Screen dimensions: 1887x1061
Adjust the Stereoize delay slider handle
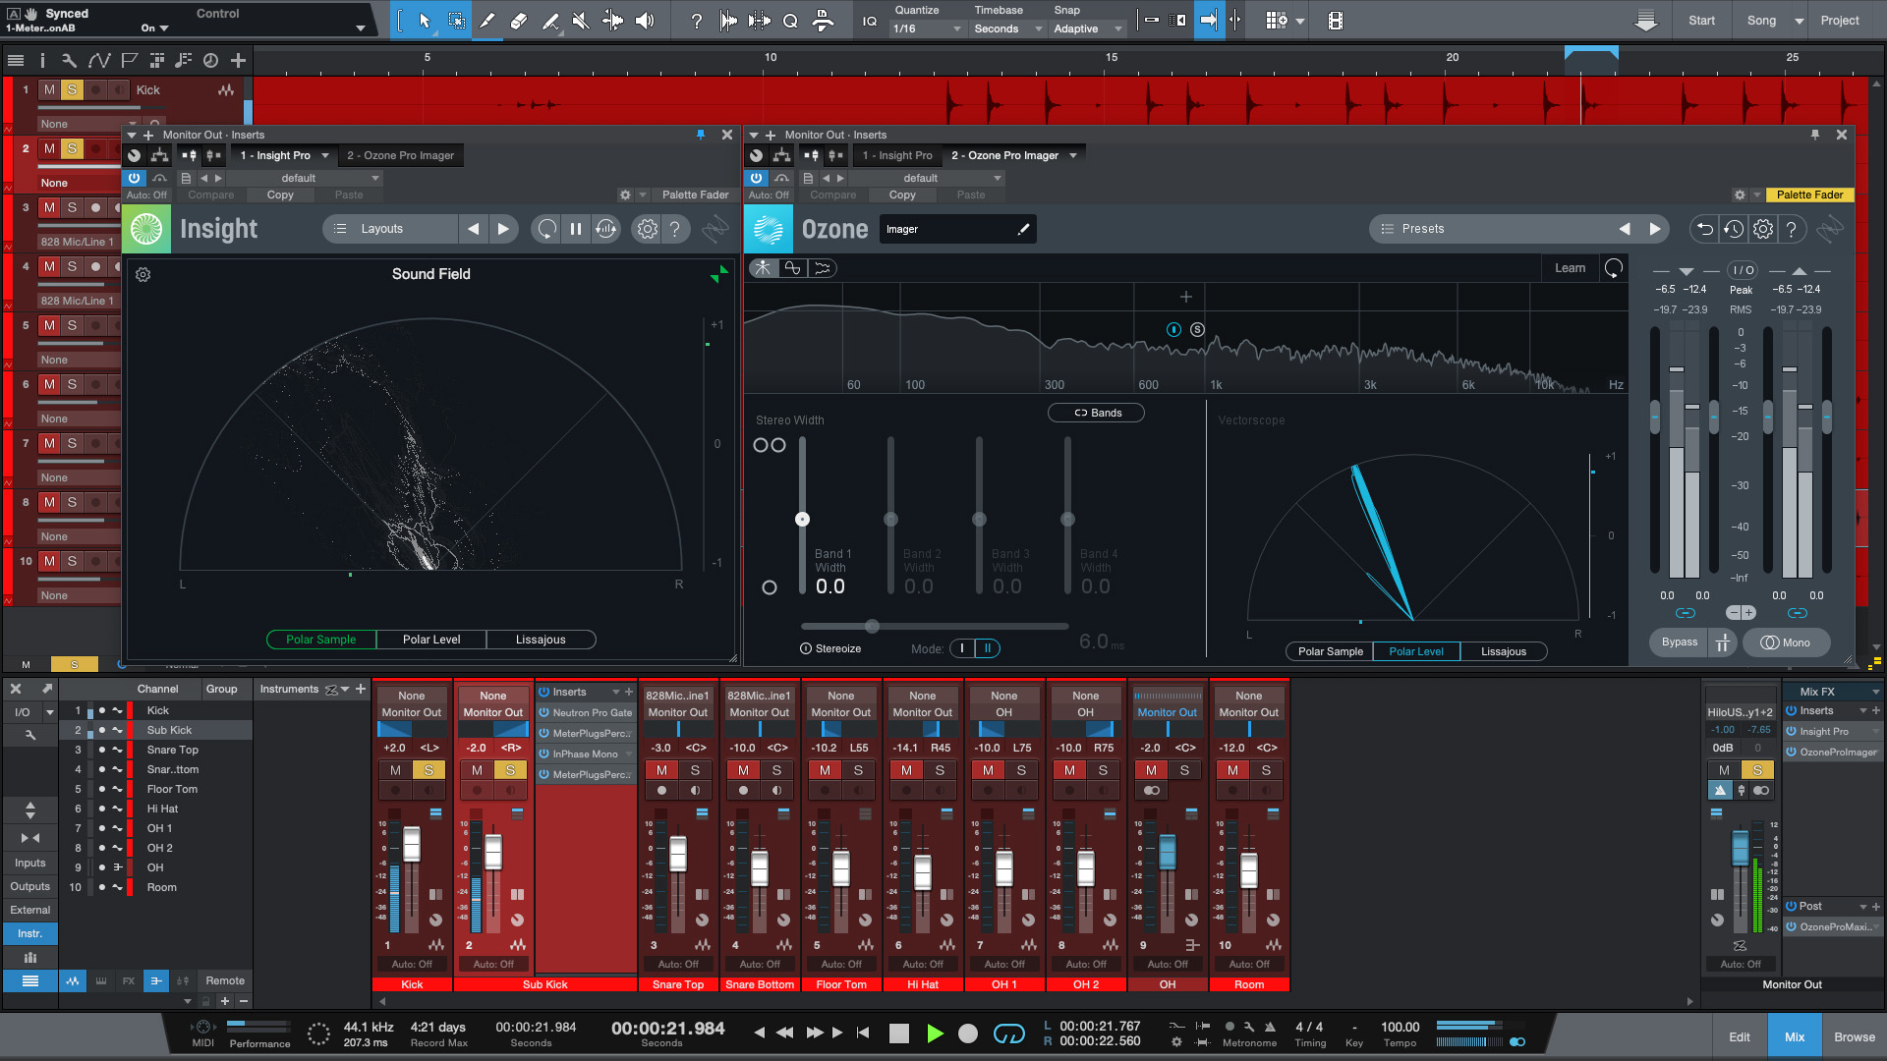pos(871,626)
